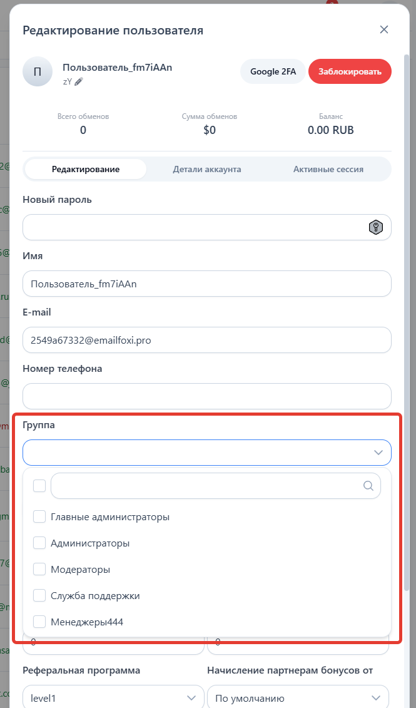The width and height of the screenshot is (416, 708).
Task: Focus the Номер телефона input field
Action: coord(207,396)
